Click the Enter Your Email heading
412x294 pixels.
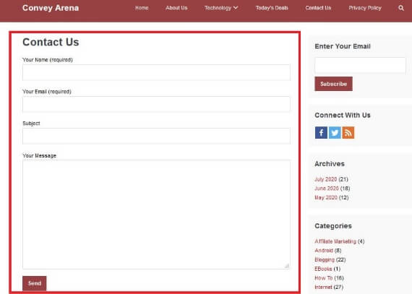(x=343, y=46)
